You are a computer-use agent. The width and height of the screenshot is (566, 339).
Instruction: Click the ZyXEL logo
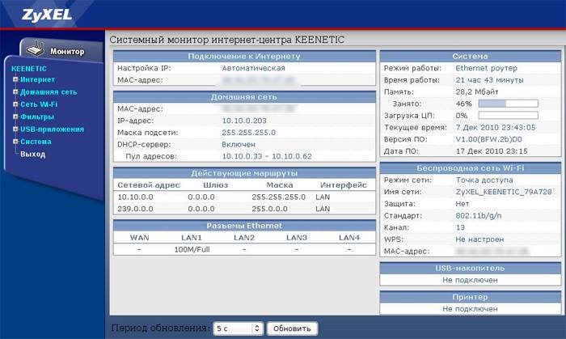47,15
